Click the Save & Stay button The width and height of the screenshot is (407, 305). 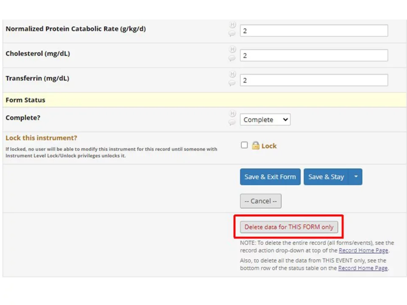326,177
